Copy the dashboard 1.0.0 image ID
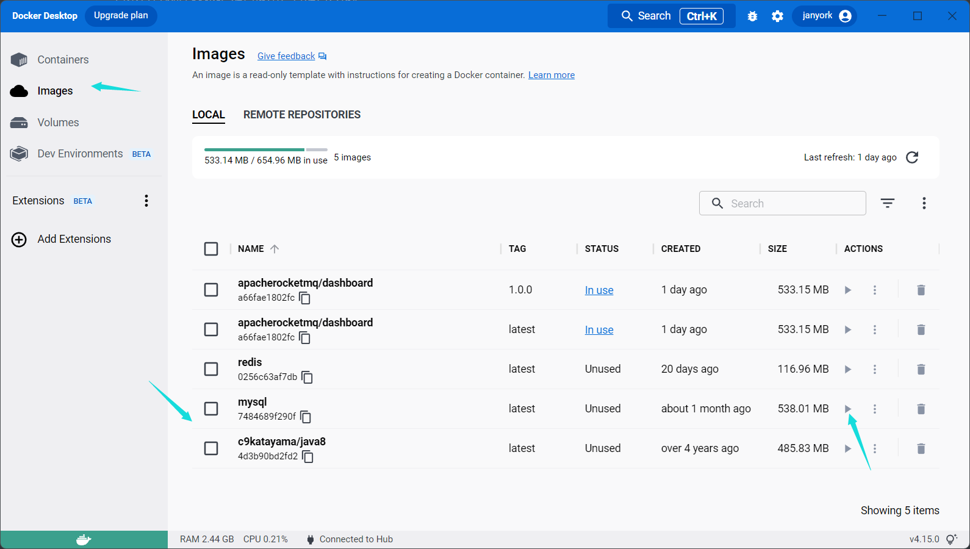970x549 pixels. tap(305, 298)
